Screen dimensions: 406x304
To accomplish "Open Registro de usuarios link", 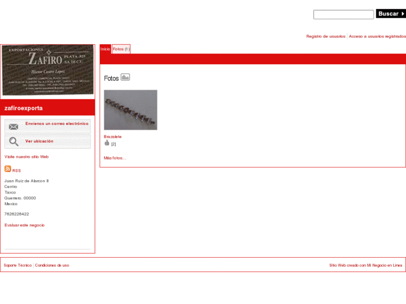I will tap(326, 36).
